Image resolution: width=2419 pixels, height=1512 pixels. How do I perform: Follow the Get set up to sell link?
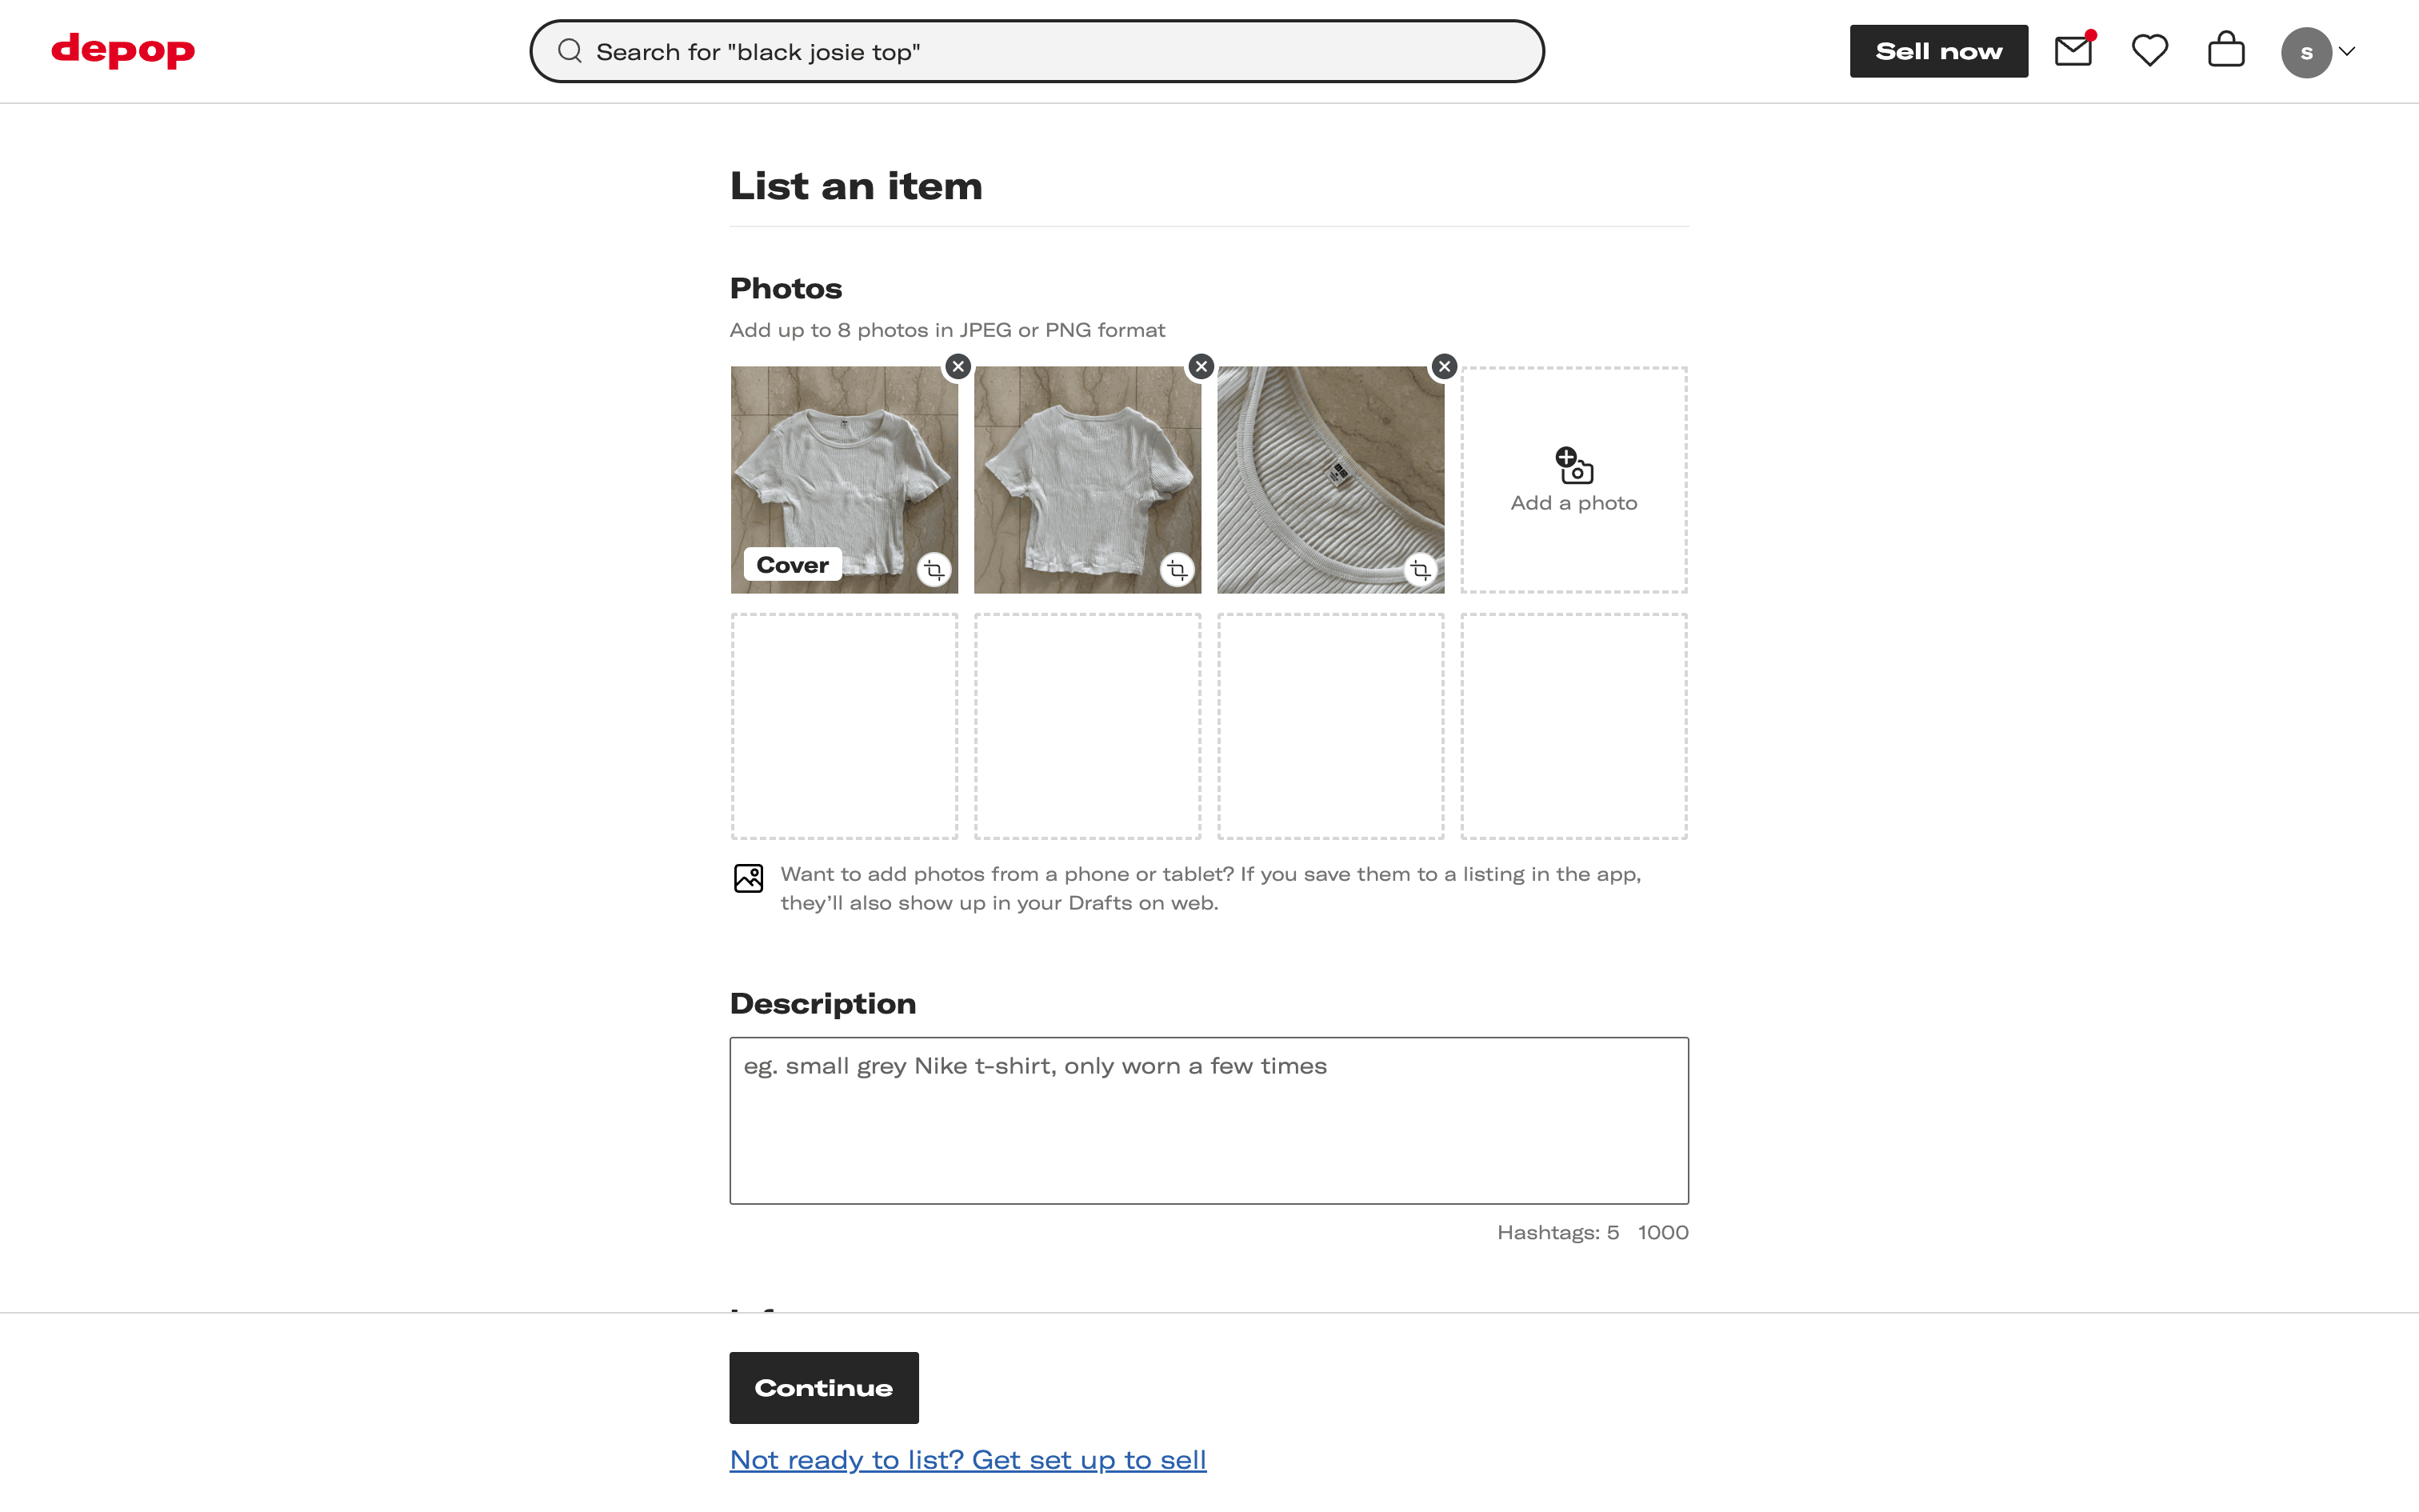[x=968, y=1460]
